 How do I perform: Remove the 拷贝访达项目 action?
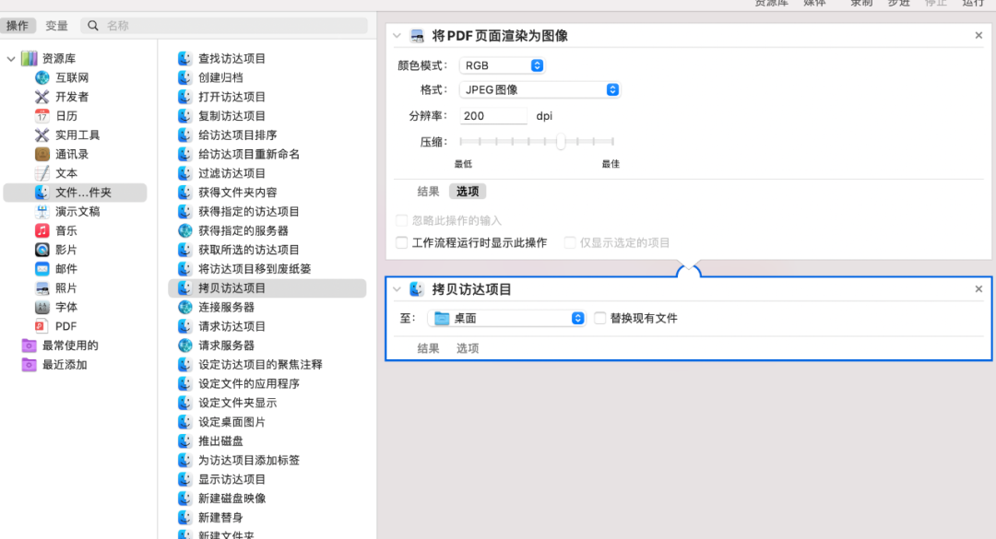[x=978, y=289]
